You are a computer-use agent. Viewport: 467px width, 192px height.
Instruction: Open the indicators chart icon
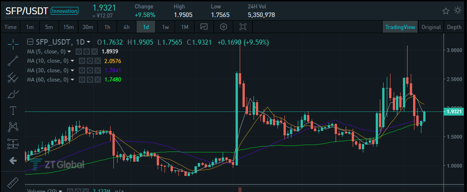click(204, 27)
